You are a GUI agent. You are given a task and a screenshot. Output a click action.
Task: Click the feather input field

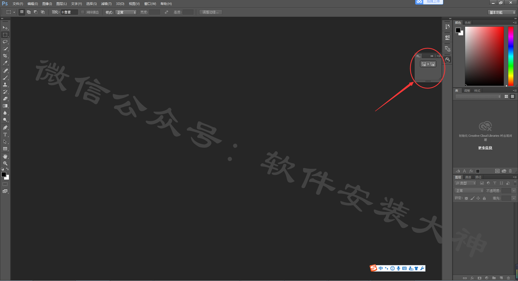click(69, 12)
